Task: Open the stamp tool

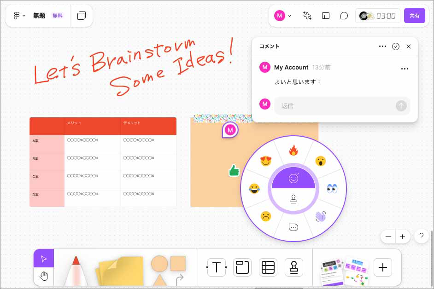Action: coord(294,267)
